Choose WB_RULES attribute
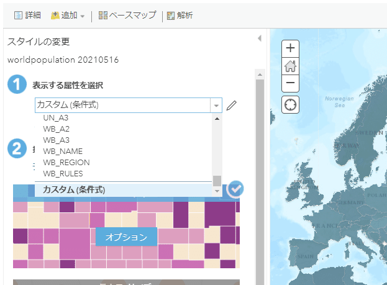This screenshot has width=387, height=285. coord(124,173)
